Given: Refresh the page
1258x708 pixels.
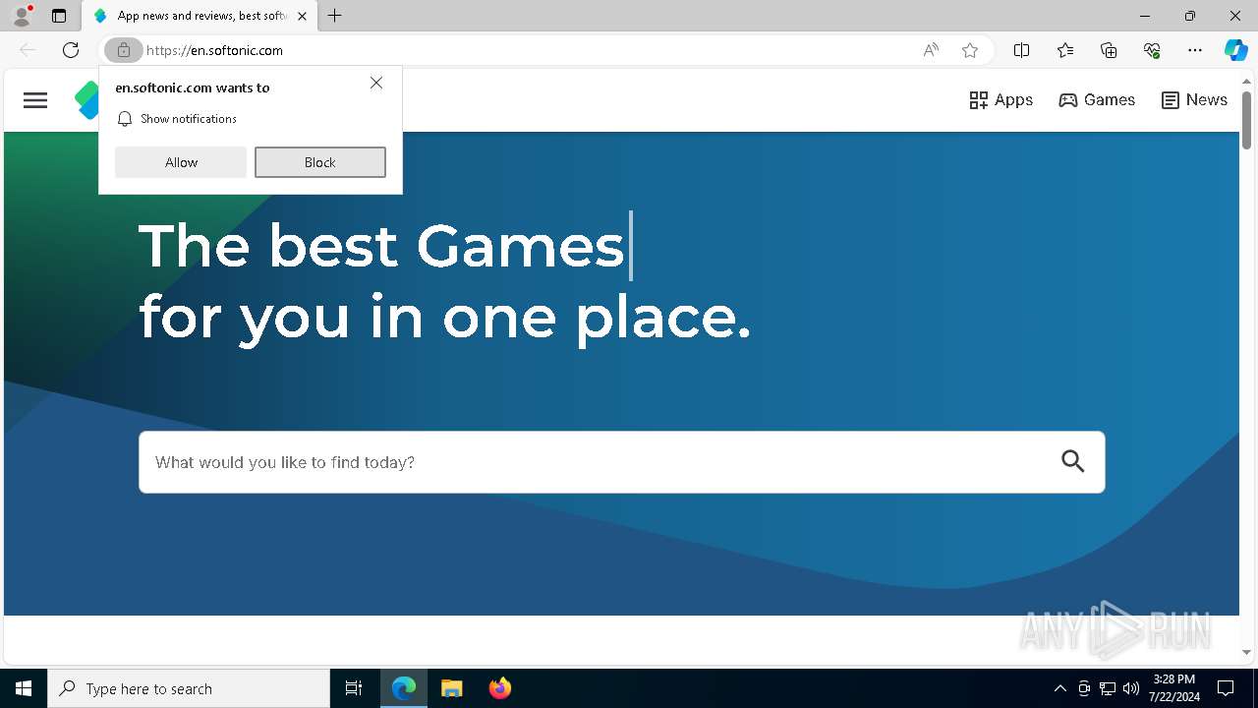Looking at the screenshot, I should click(x=71, y=50).
